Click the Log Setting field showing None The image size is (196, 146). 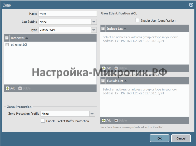[x=65, y=22]
